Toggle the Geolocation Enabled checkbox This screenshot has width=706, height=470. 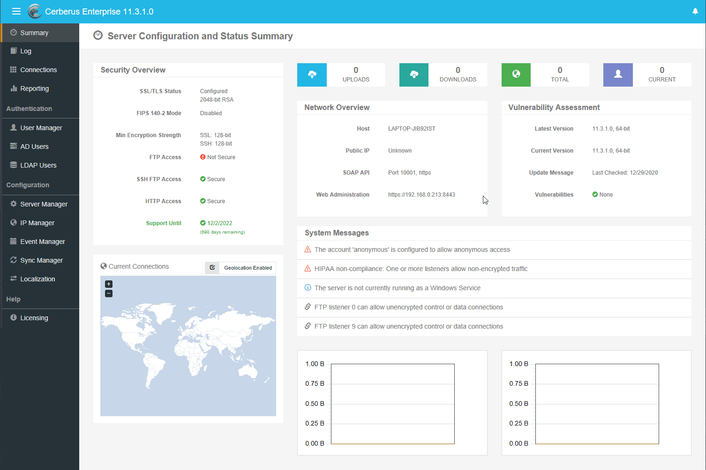212,268
